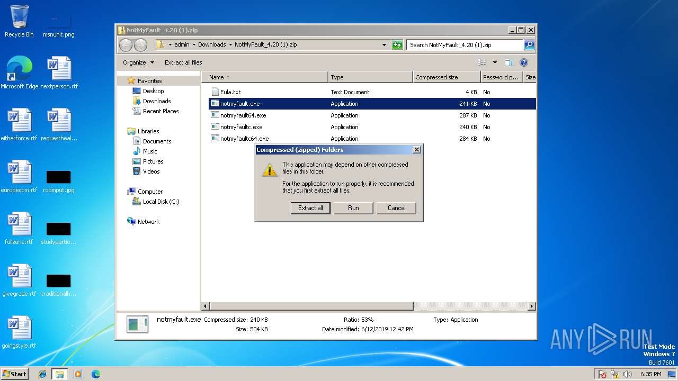The image size is (678, 381).
Task: Open Documents library
Action: click(x=157, y=141)
